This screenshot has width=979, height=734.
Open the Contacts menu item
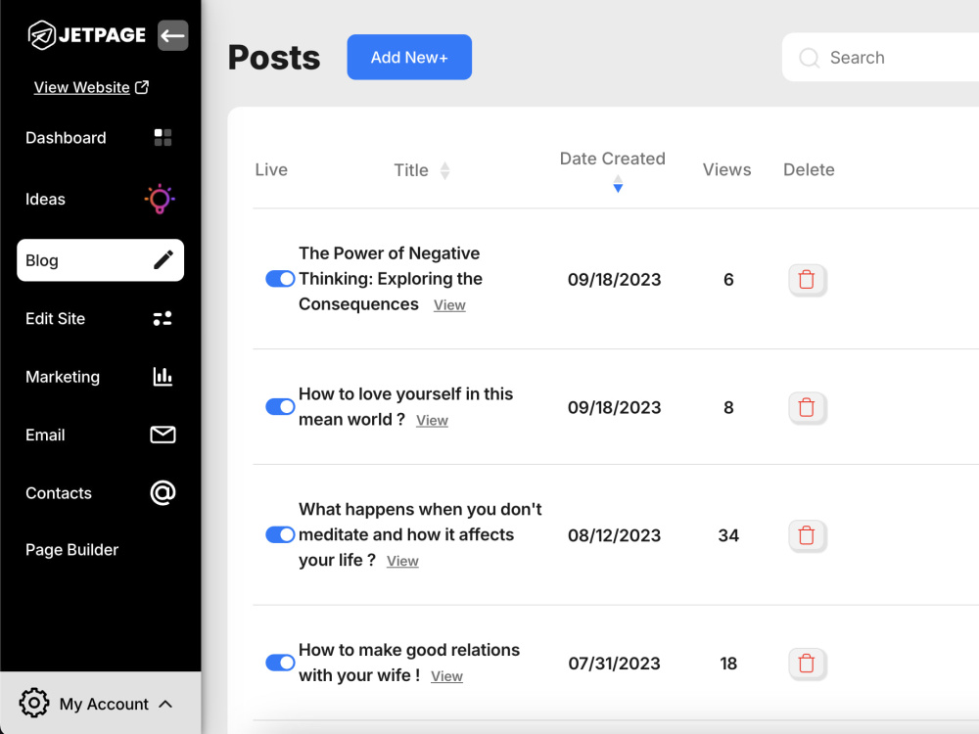pos(100,493)
